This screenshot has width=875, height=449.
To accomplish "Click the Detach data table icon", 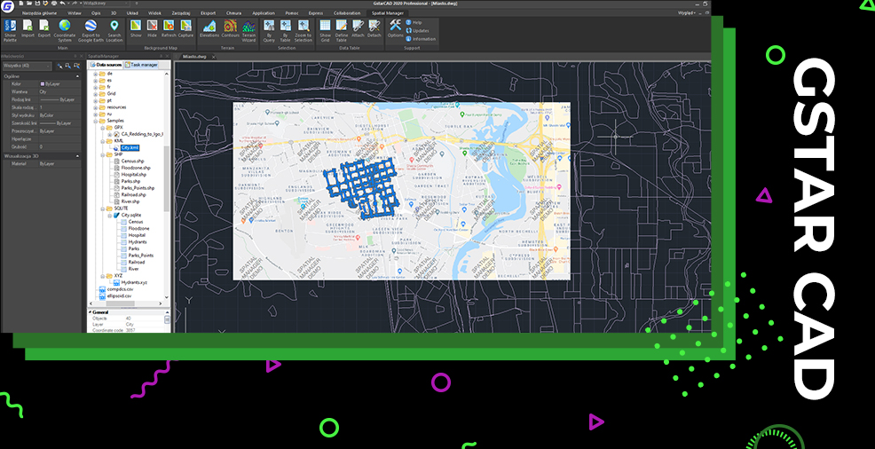I will pos(374,29).
